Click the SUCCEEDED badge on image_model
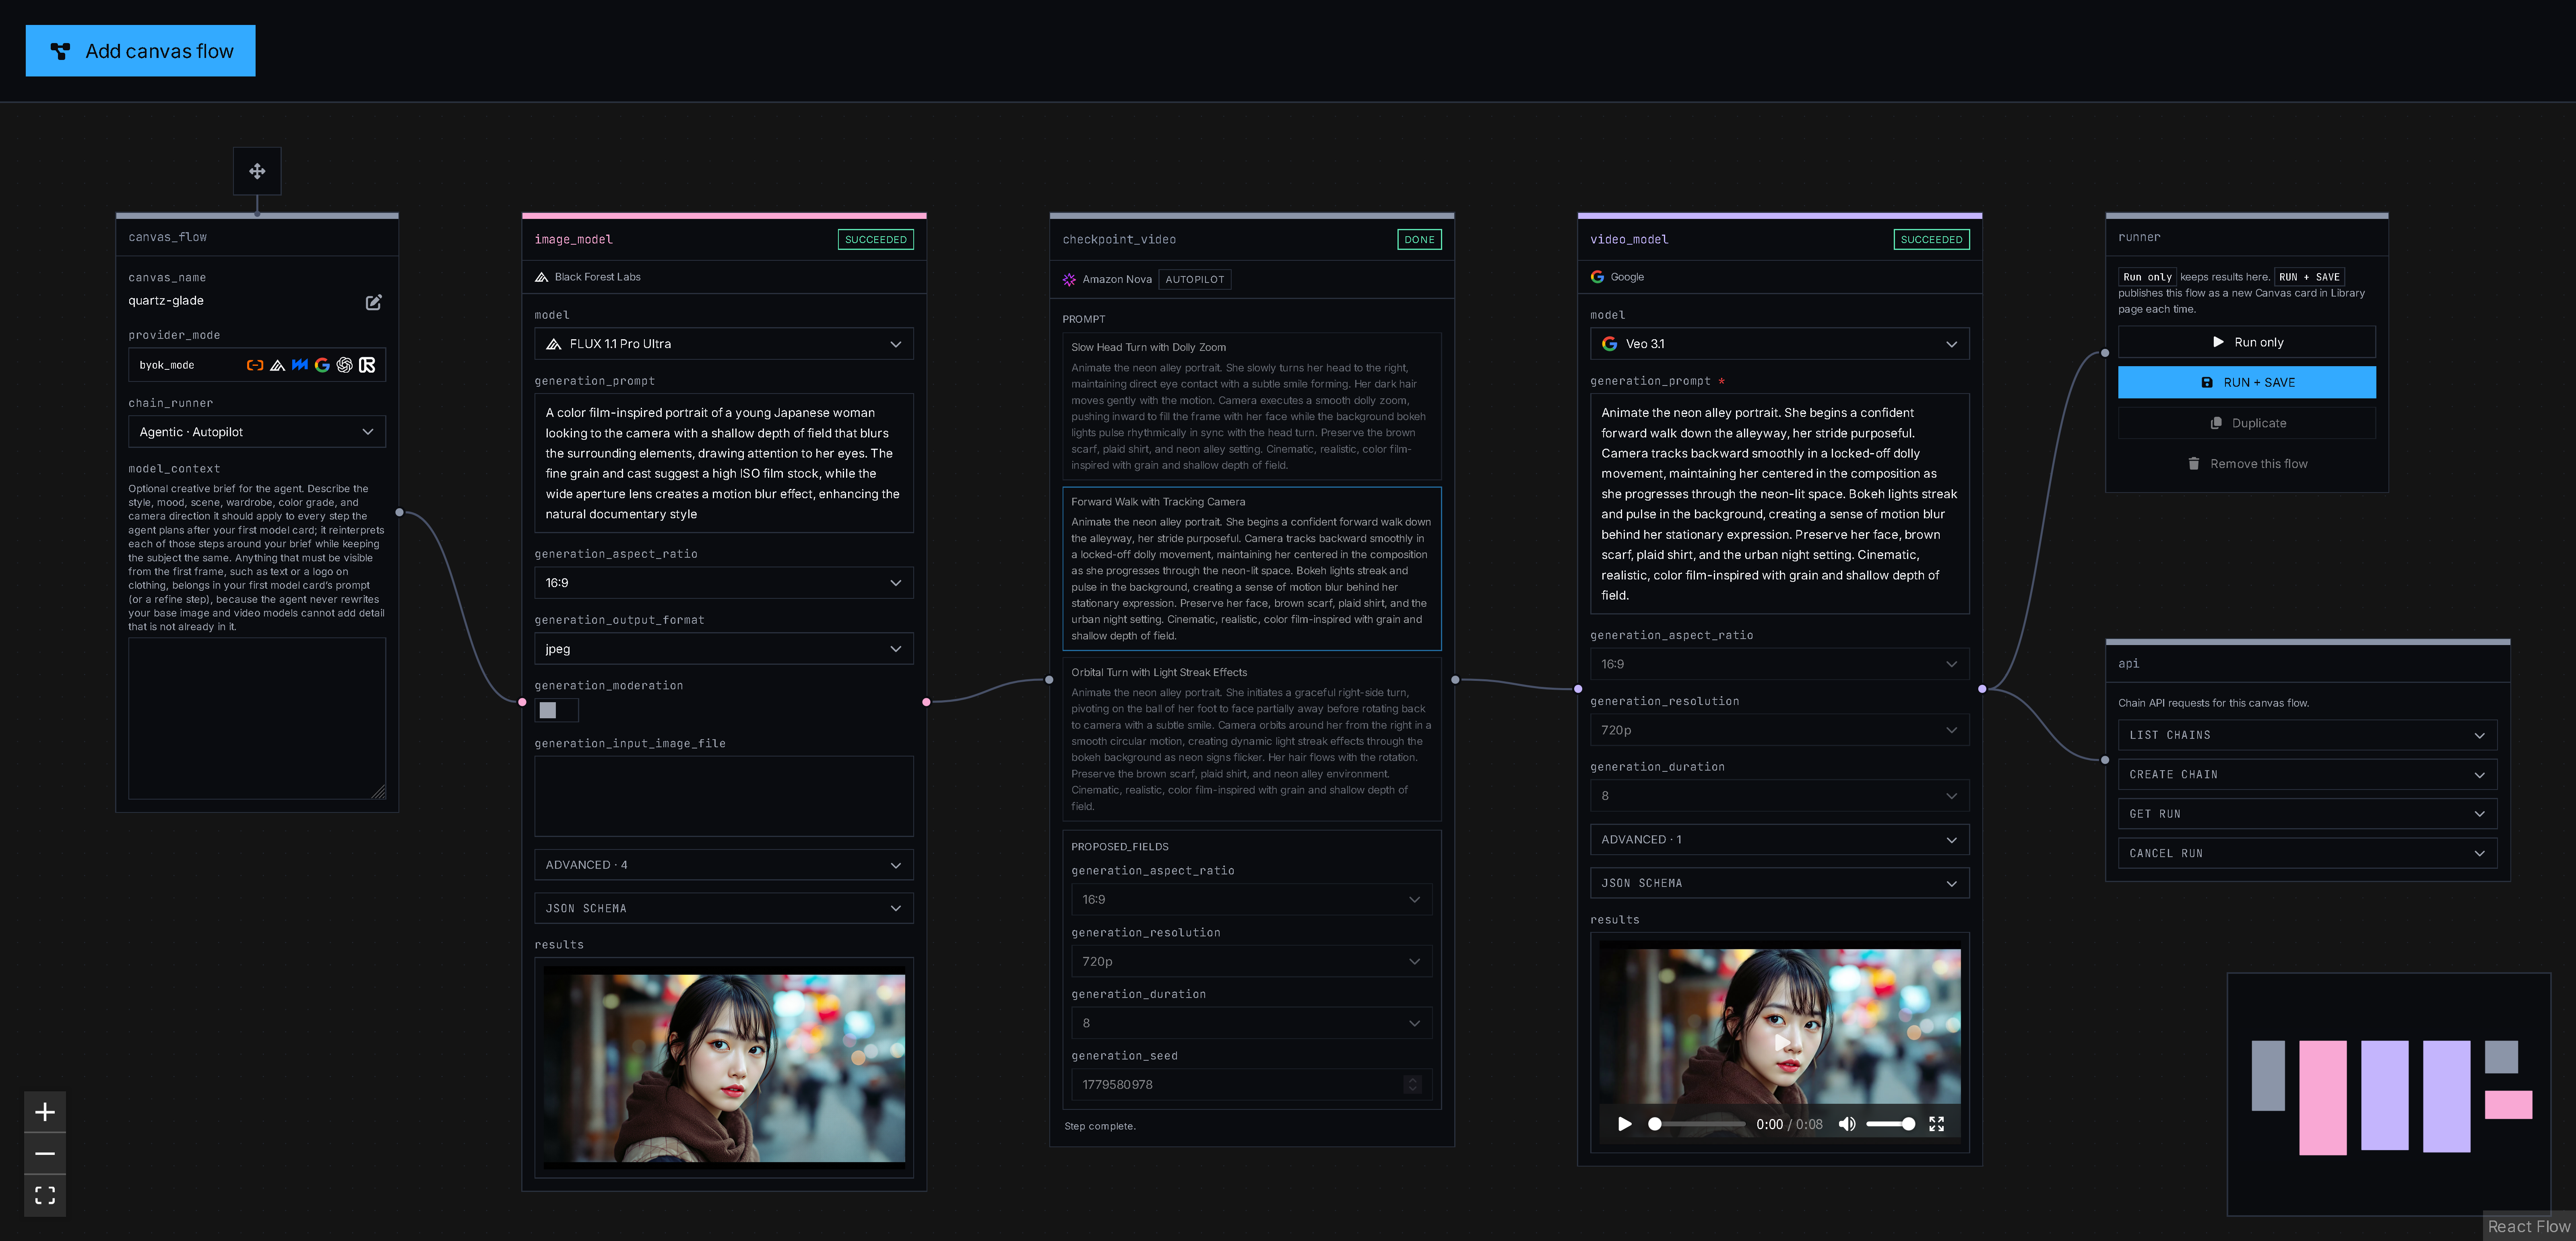 [x=876, y=240]
